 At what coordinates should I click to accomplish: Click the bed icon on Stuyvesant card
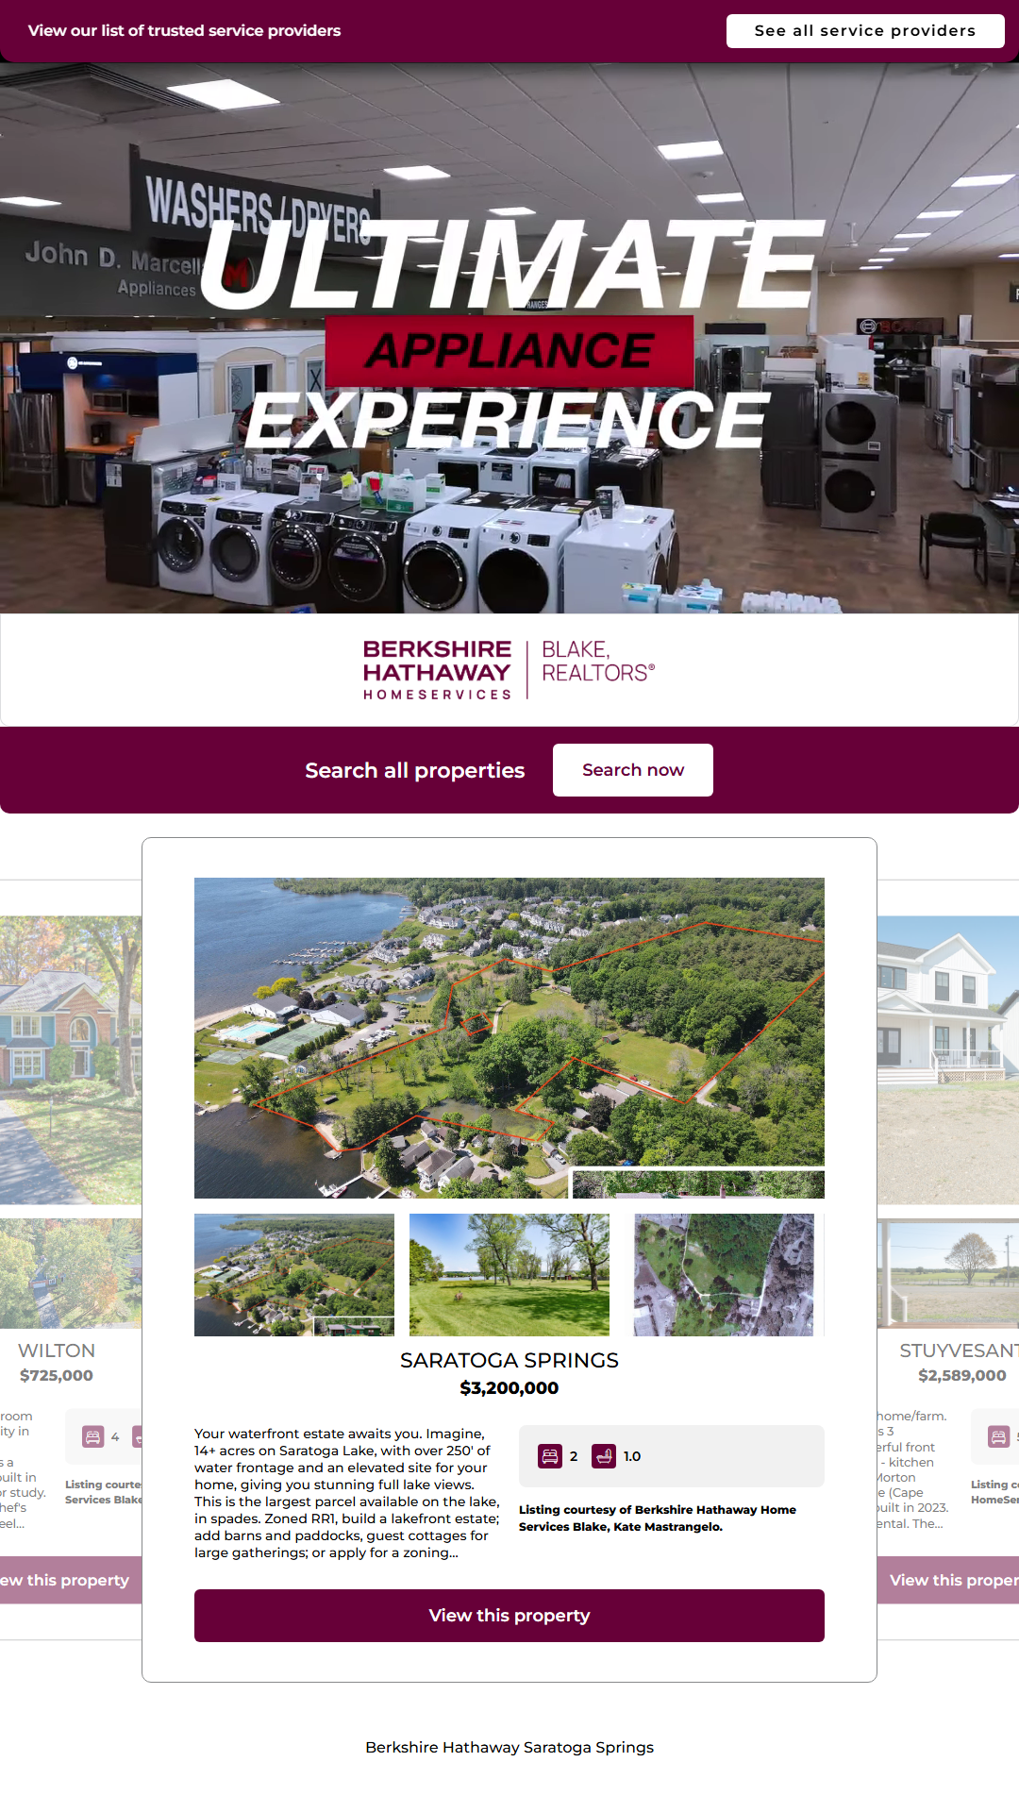[998, 1437]
